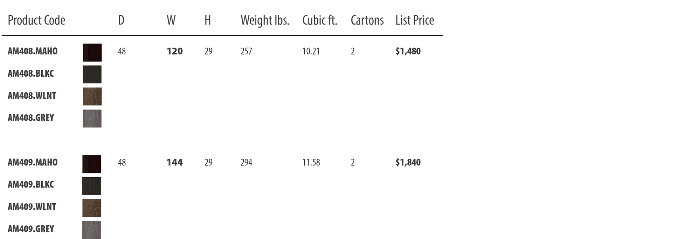This screenshot has width=685, height=239.
Task: Select product code AM408.WLNT text
Action: 32,96
